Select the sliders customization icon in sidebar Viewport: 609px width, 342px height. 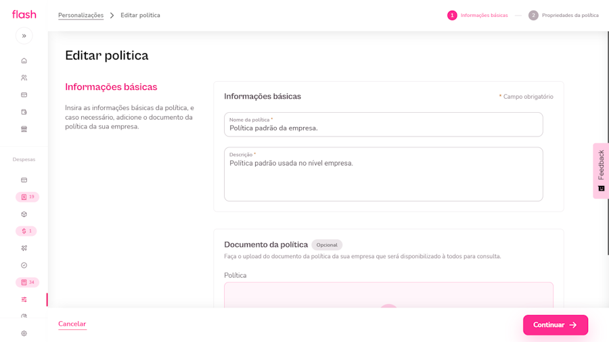[24, 299]
